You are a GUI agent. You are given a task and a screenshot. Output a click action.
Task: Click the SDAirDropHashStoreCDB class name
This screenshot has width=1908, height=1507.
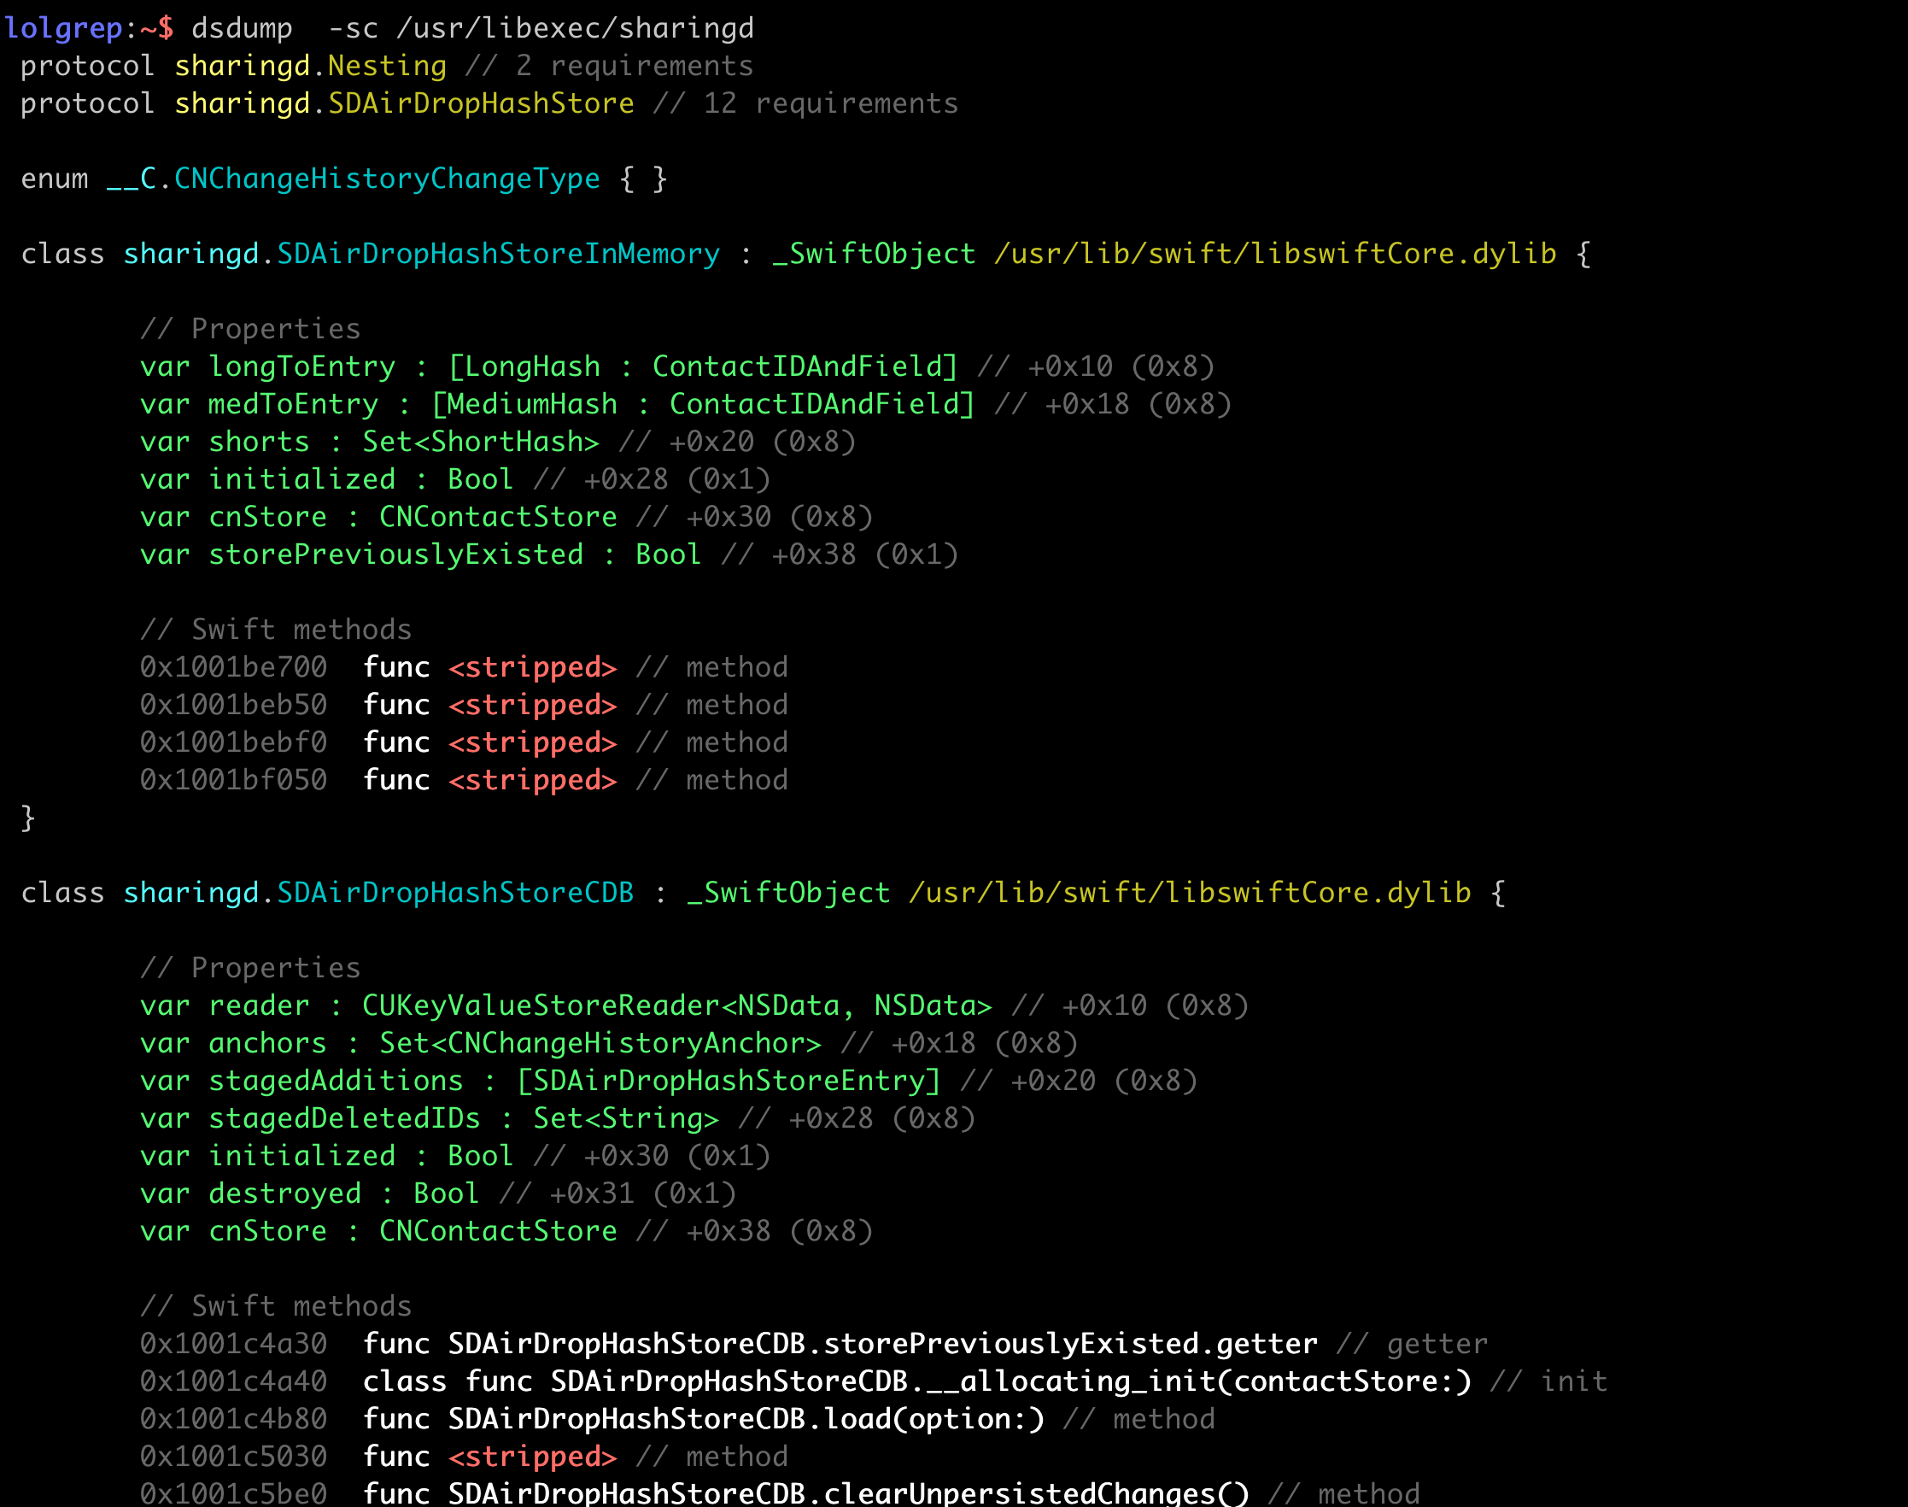(x=455, y=893)
